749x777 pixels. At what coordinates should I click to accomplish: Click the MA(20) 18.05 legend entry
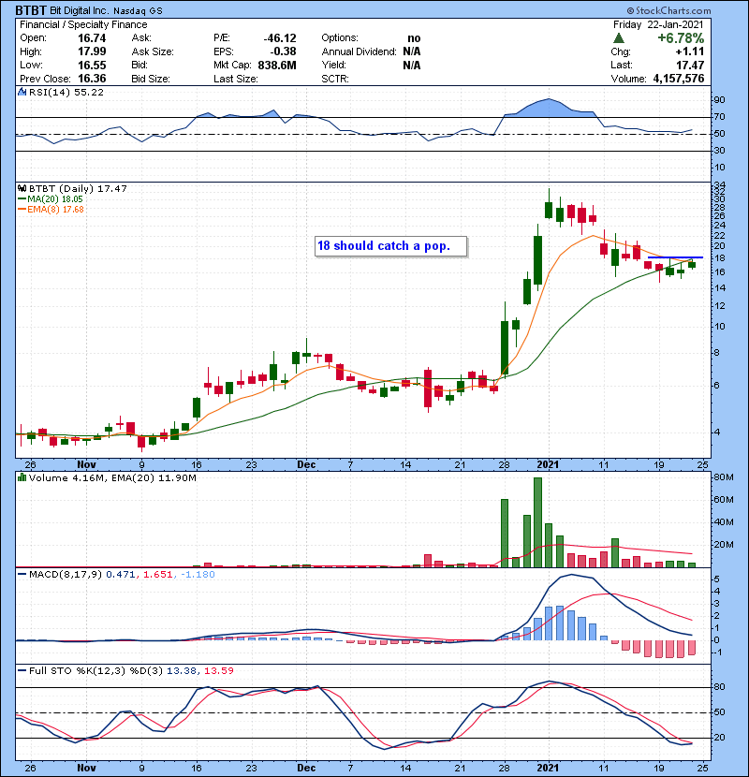coord(51,198)
